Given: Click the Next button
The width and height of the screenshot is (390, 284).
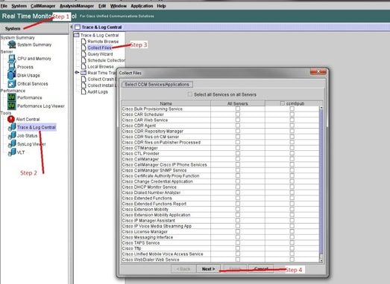Looking at the screenshot, I should tap(208, 269).
